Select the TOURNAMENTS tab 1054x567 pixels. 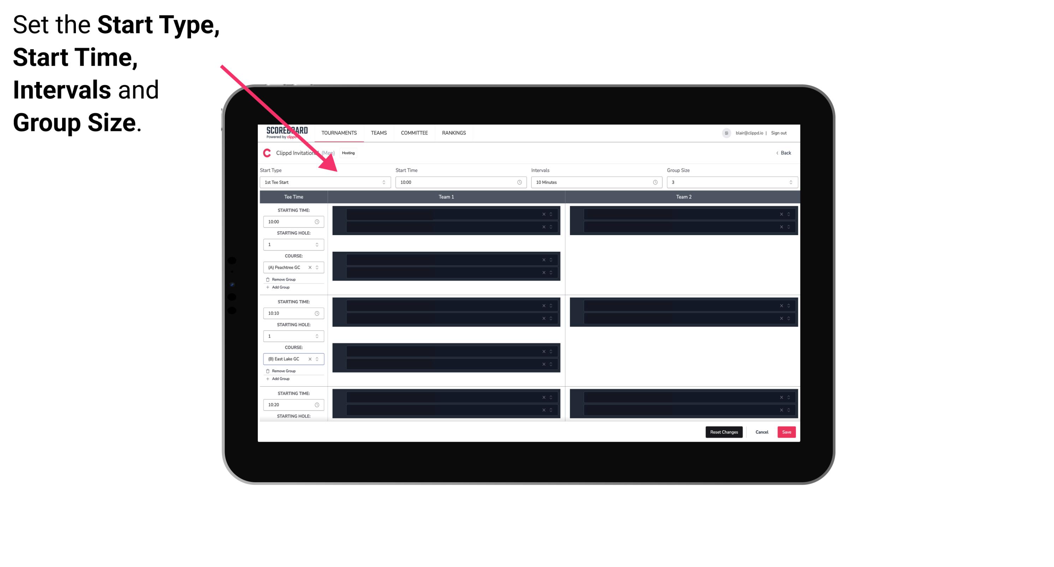click(339, 133)
